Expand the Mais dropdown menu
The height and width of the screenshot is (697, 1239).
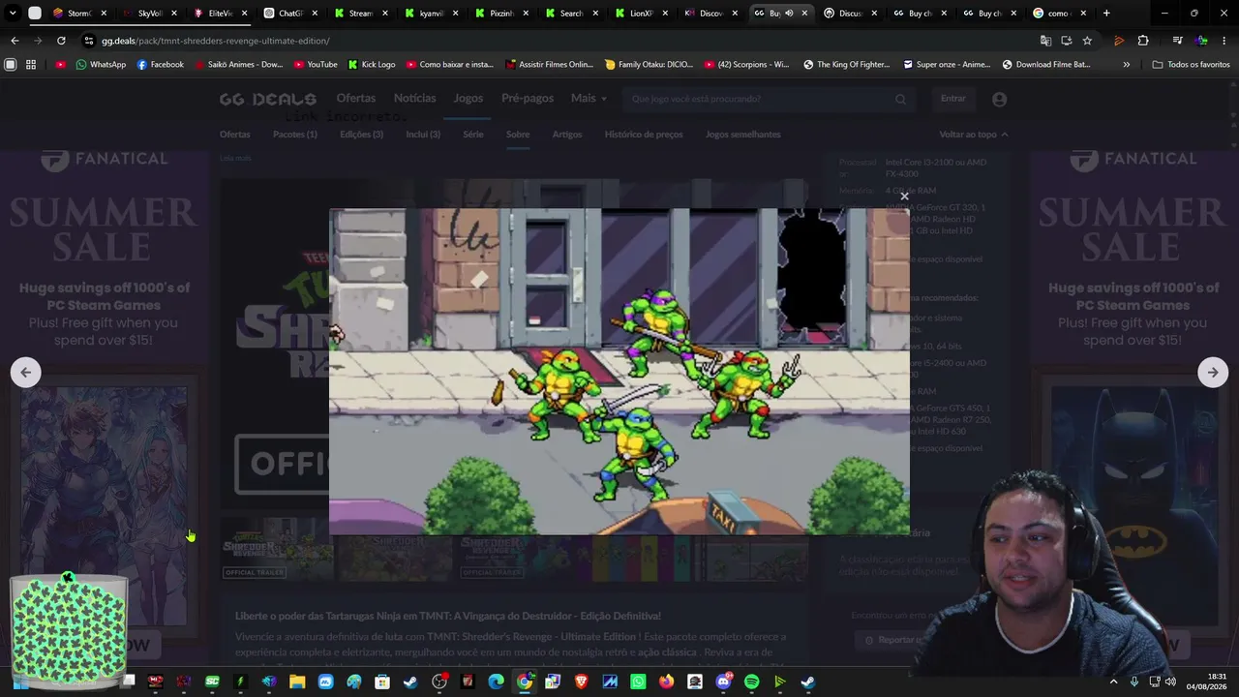click(589, 99)
